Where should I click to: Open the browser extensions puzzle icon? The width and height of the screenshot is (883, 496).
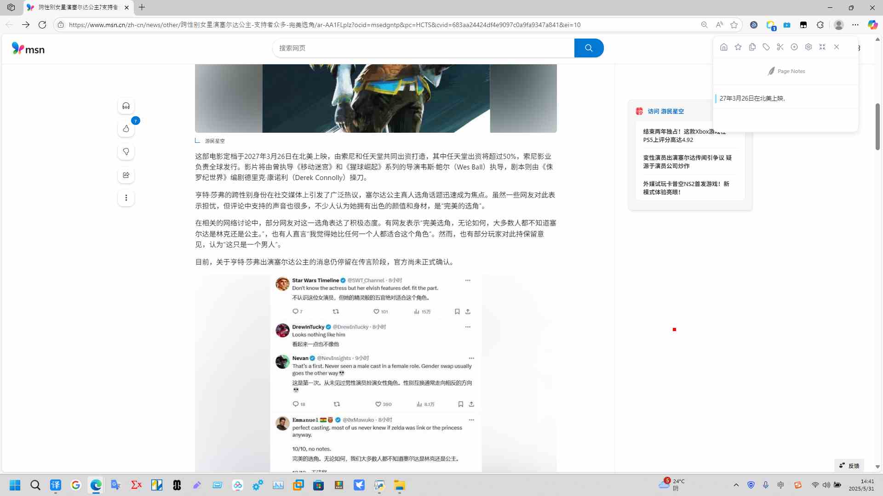(x=820, y=25)
